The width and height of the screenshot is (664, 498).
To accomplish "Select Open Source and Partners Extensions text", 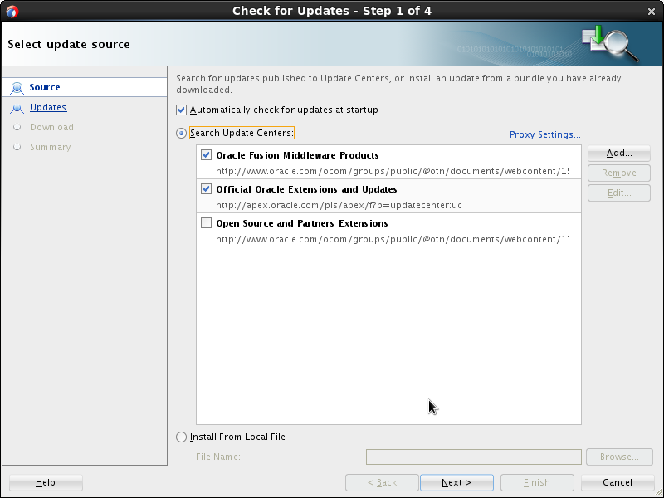I will [302, 223].
